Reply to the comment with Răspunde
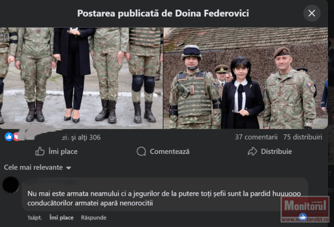 coord(94,218)
